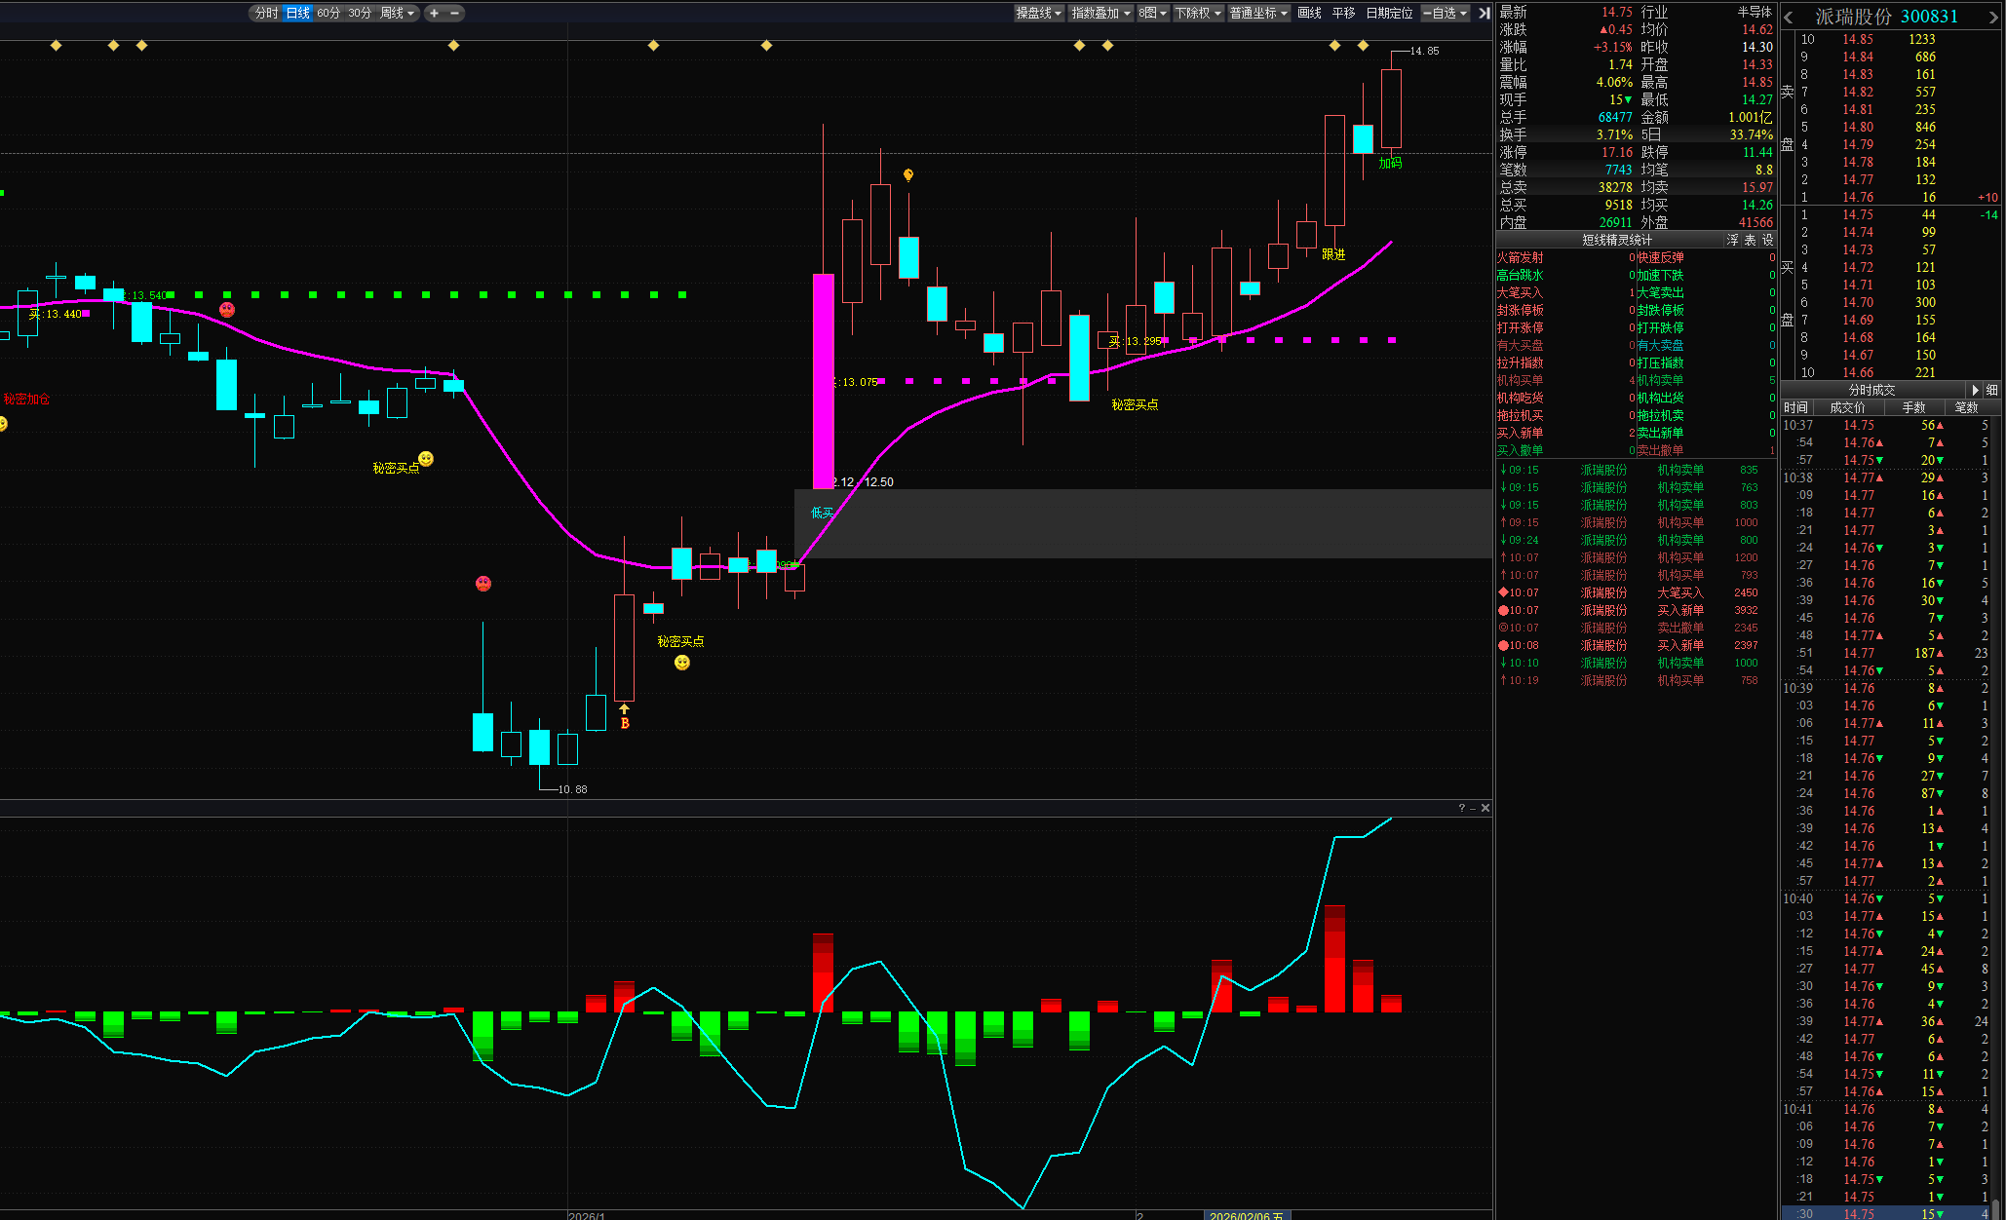Click the question mark help on indicator panel
This screenshot has height=1220, width=2006.
click(x=1461, y=808)
